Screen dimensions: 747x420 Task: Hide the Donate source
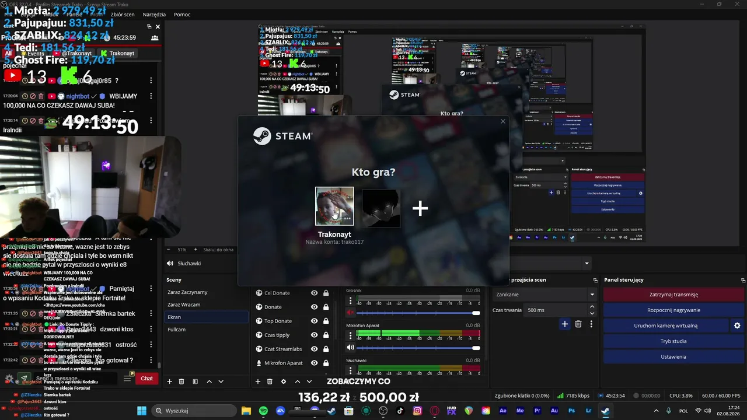click(x=315, y=307)
